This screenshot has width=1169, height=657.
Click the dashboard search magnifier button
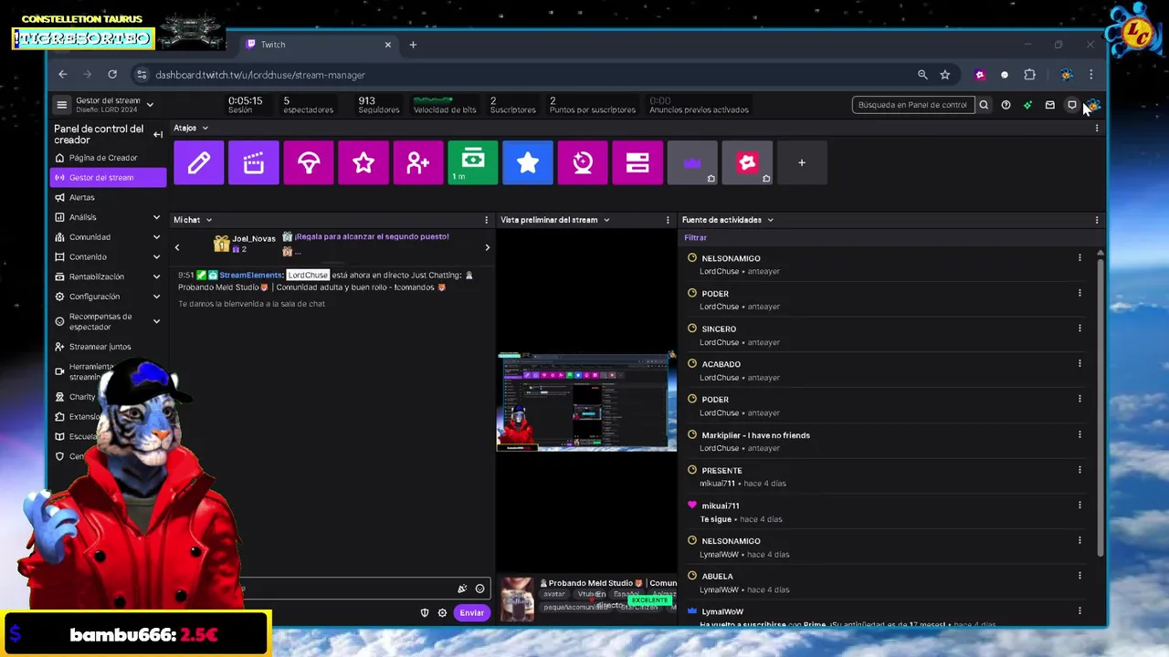coord(984,105)
